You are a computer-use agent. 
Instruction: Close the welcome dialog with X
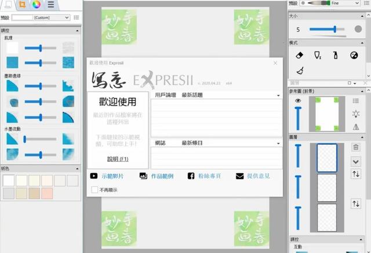[275, 63]
